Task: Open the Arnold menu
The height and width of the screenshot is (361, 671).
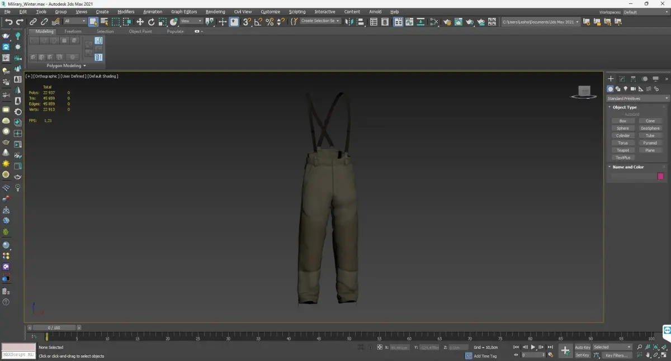Action: pyautogui.click(x=375, y=12)
